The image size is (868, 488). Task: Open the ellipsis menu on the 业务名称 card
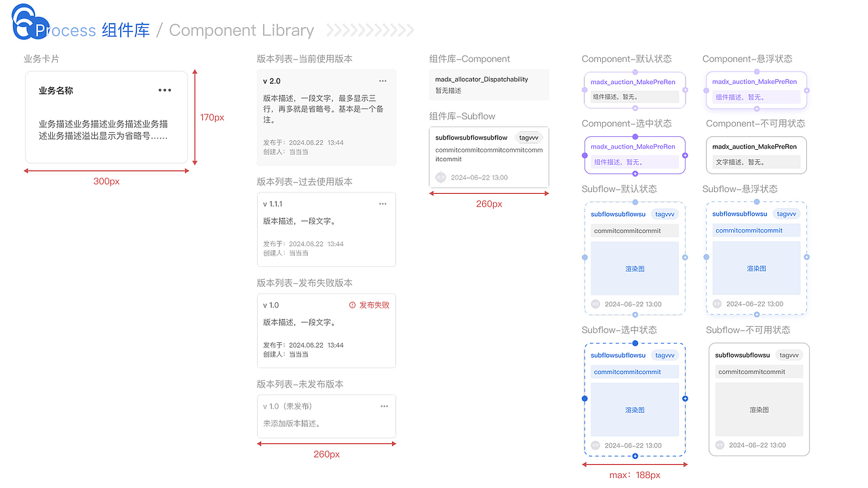click(x=163, y=91)
